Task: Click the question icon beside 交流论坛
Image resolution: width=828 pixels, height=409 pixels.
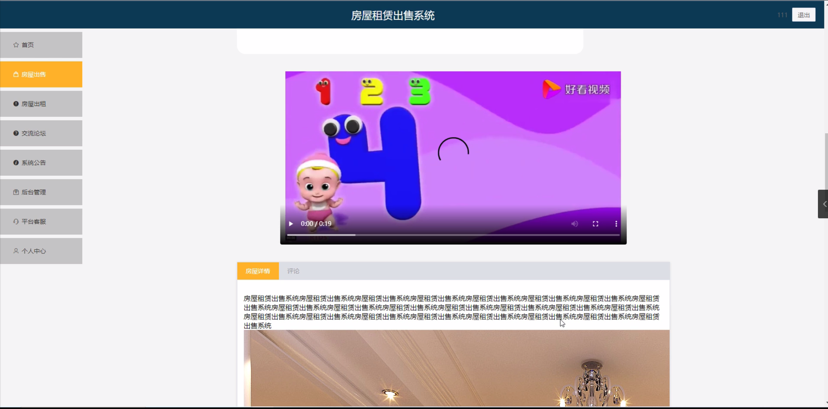Action: click(16, 133)
